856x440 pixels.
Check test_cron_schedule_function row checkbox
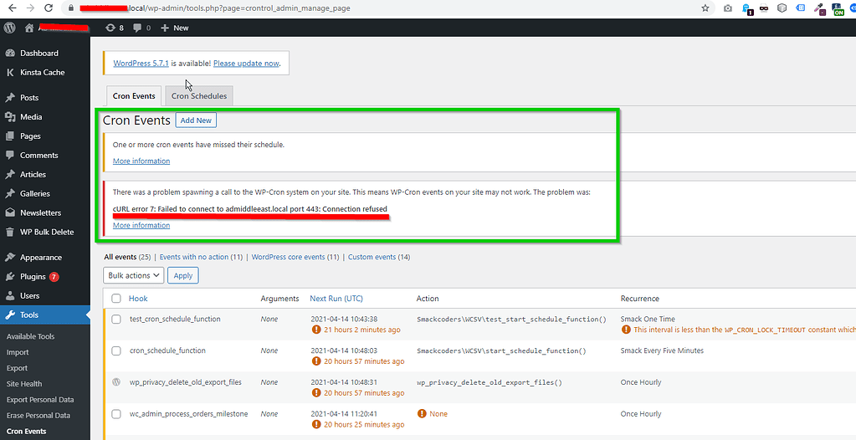116,320
